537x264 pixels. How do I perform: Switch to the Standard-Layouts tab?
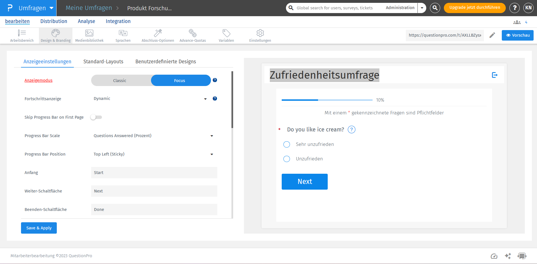[103, 62]
